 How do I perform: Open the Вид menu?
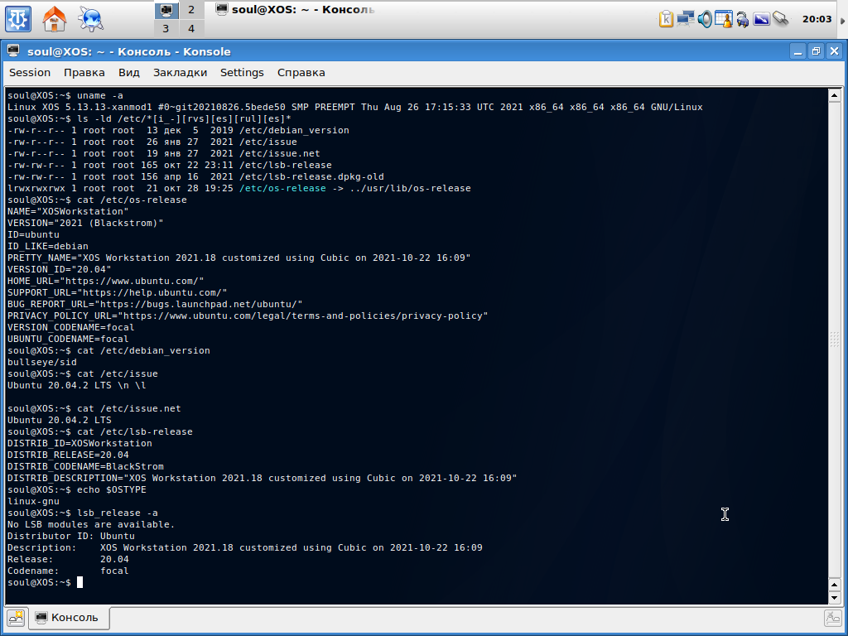pos(129,73)
